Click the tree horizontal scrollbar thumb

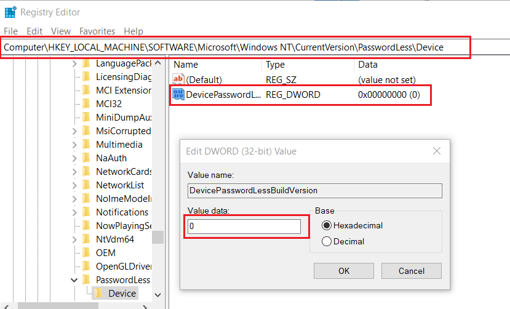[x=58, y=306]
